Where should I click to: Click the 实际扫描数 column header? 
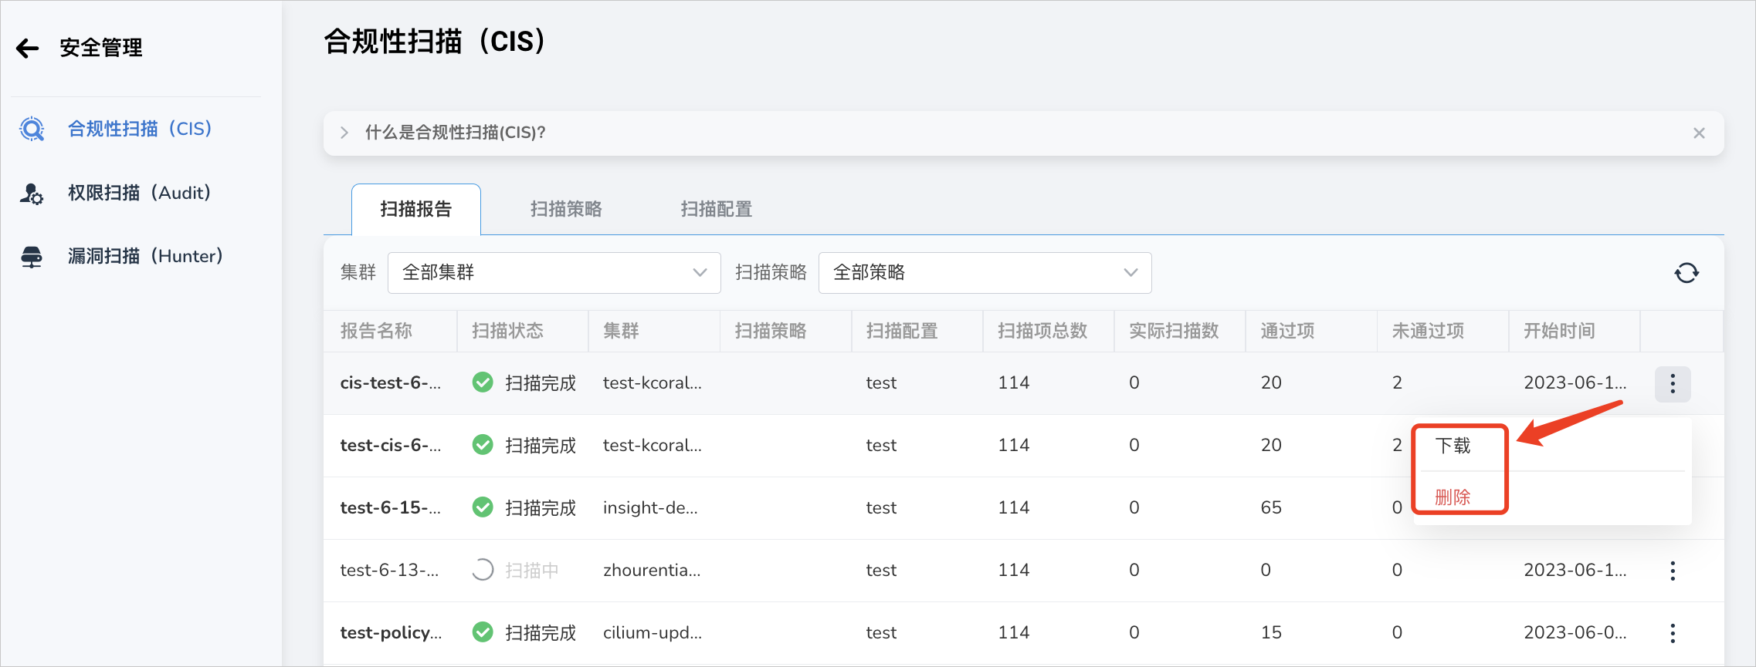coord(1174,331)
